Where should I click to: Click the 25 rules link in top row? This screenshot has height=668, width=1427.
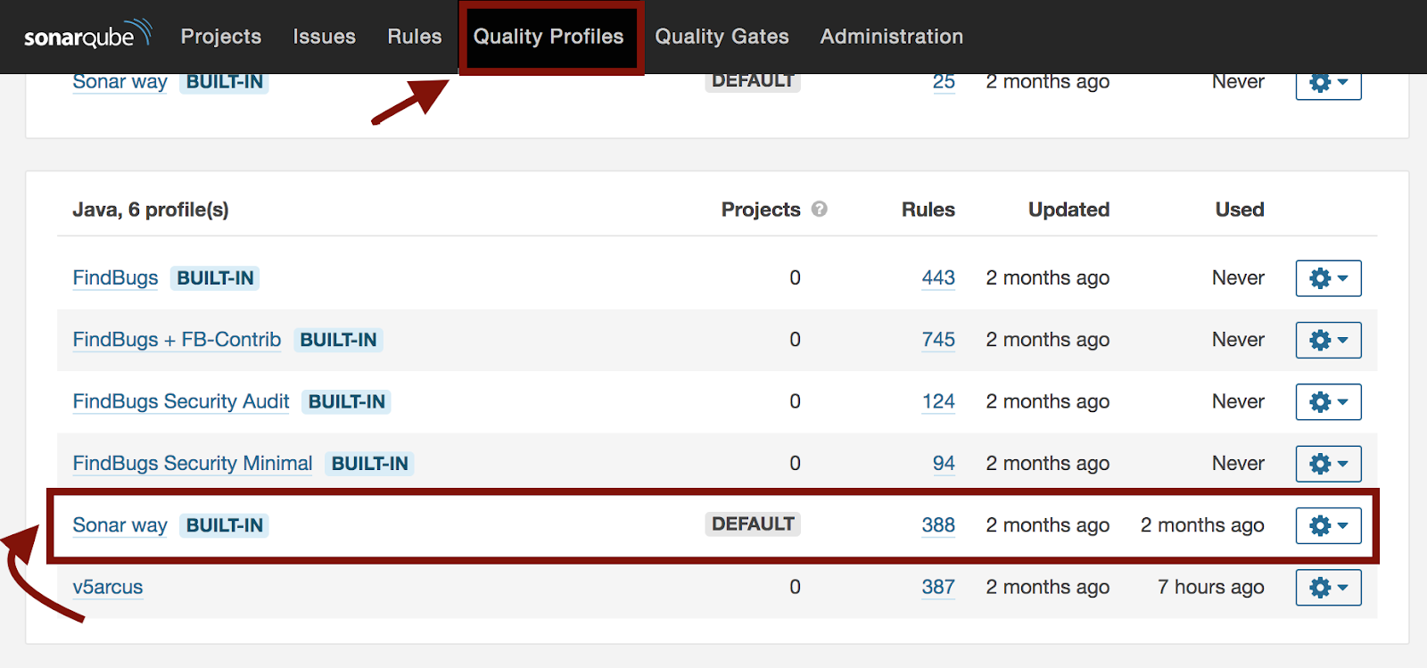[944, 82]
